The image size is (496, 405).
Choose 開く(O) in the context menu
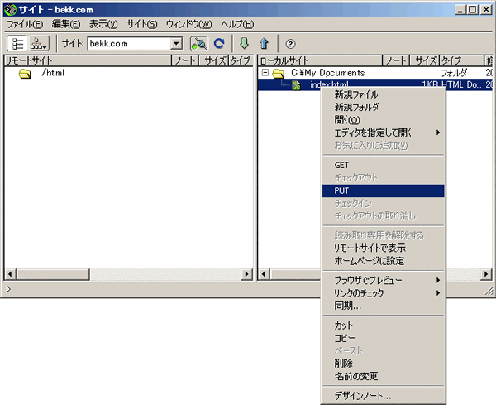[x=383, y=120]
